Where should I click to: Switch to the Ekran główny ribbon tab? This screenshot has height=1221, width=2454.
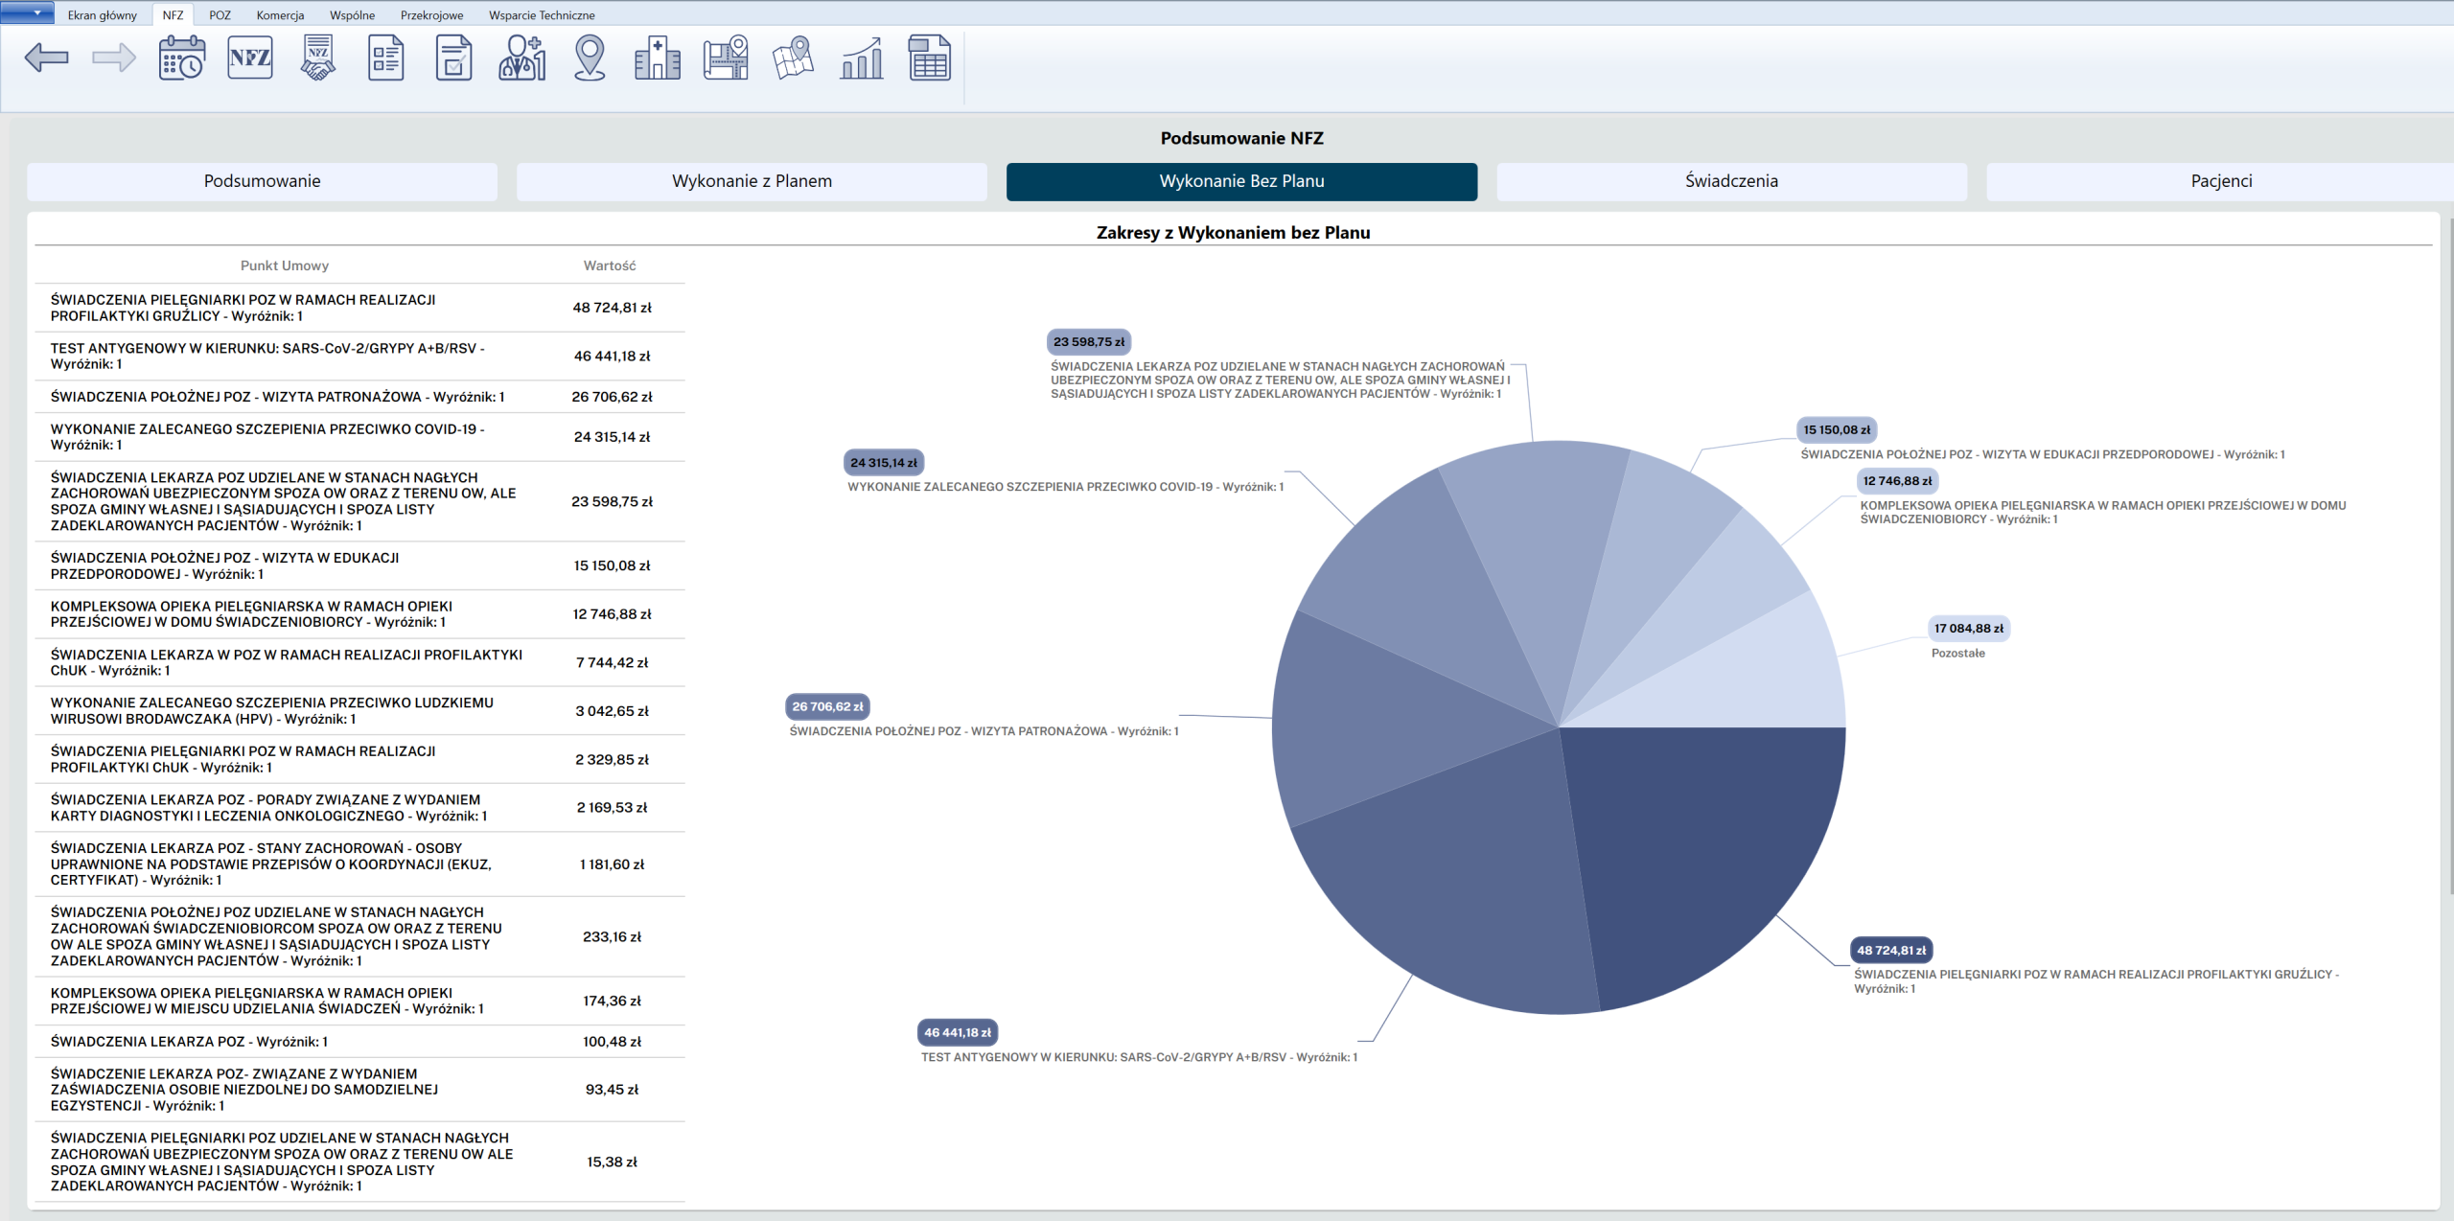(103, 15)
